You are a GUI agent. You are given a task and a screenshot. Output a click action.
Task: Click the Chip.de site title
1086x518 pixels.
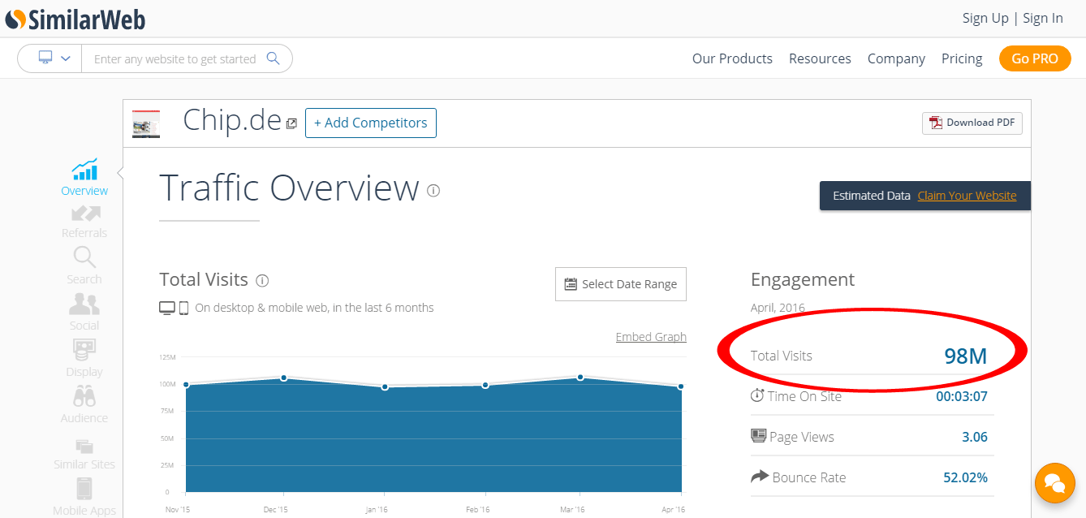coord(232,120)
